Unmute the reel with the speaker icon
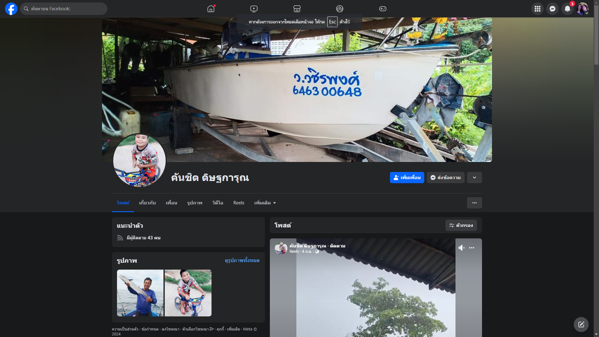This screenshot has height=337, width=599. point(461,248)
